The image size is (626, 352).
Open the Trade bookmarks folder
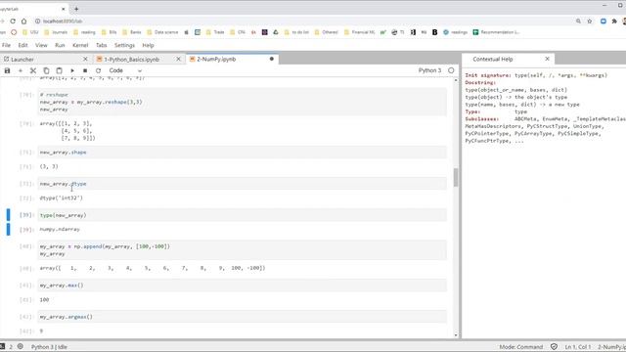click(x=215, y=32)
